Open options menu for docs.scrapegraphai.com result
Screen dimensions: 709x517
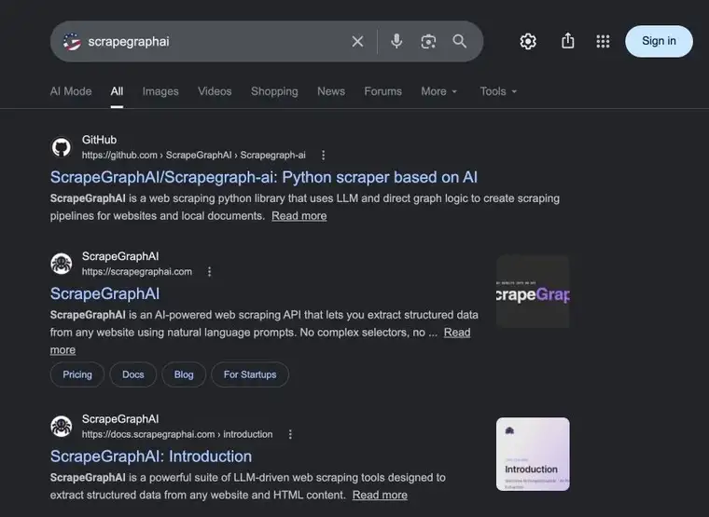coord(290,434)
